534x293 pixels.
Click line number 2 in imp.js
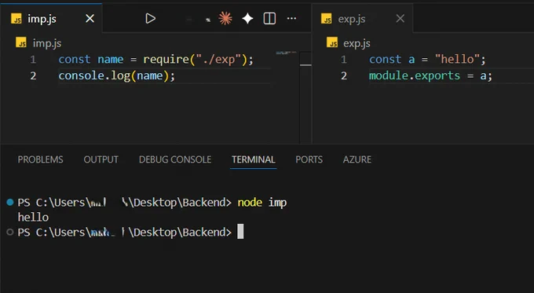(33, 75)
